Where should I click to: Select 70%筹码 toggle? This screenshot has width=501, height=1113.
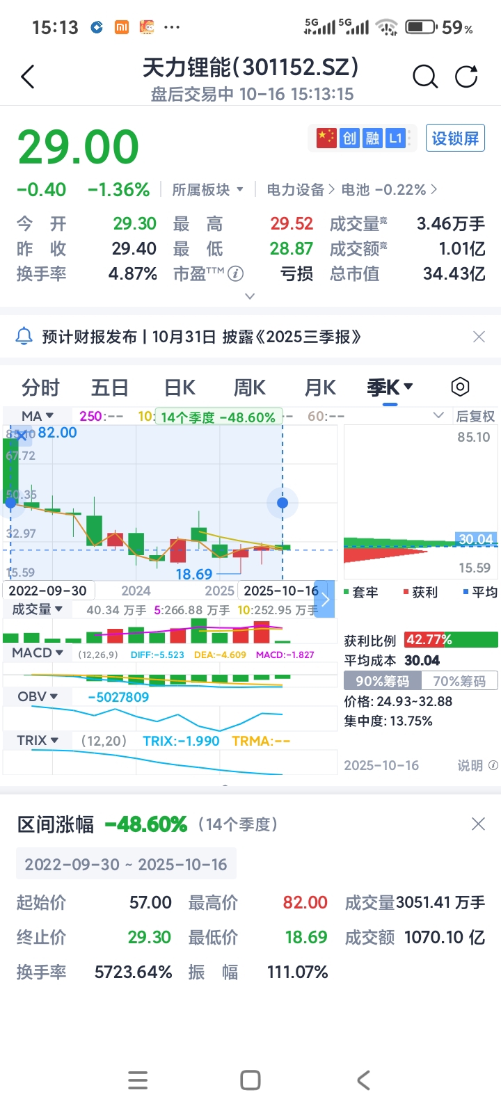(x=459, y=681)
